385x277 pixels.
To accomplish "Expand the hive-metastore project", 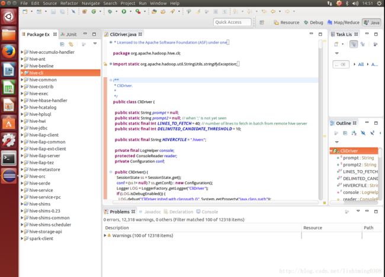I will [x=22, y=170].
